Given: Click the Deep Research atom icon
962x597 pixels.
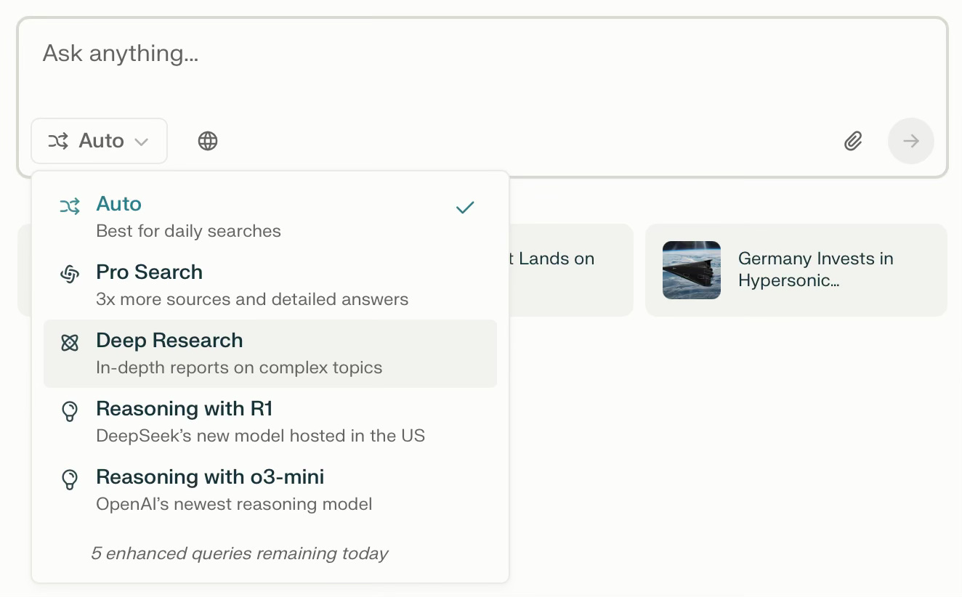Looking at the screenshot, I should tap(70, 343).
